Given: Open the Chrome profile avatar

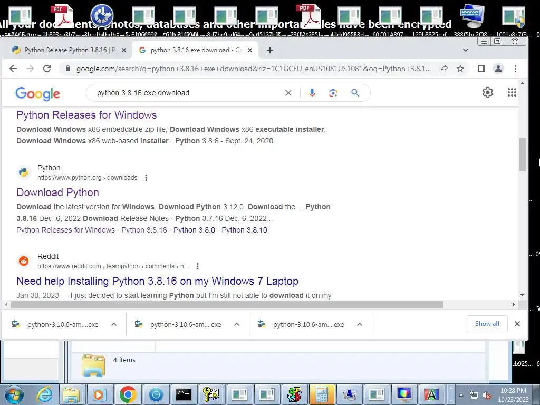Looking at the screenshot, I should (x=498, y=69).
